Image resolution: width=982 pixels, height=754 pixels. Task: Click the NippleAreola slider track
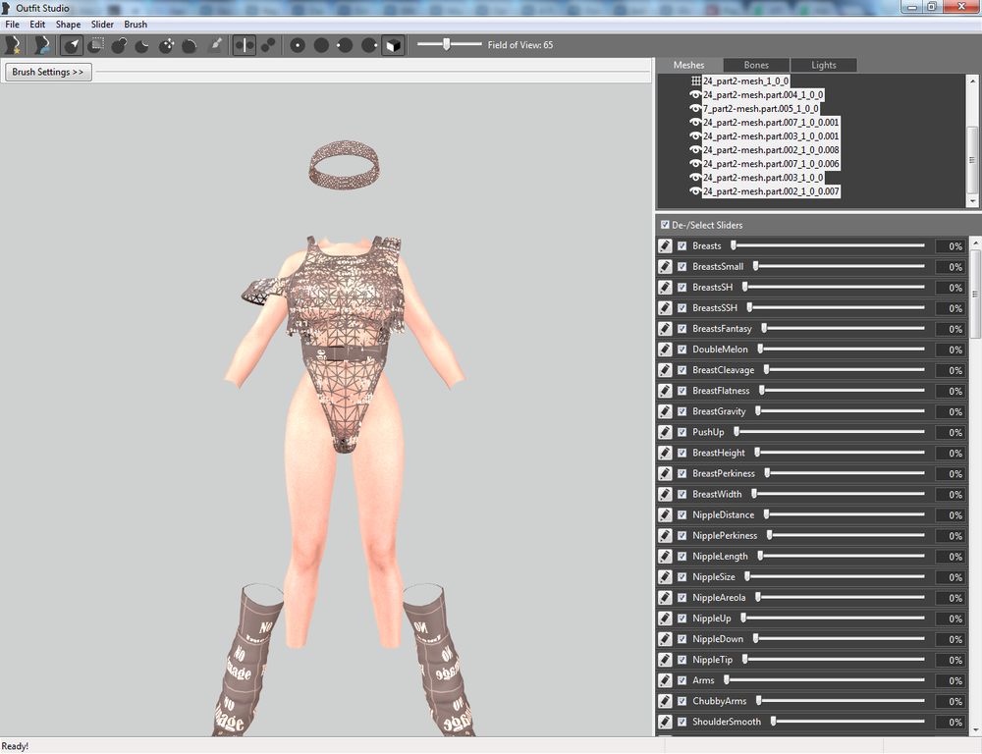(x=840, y=598)
